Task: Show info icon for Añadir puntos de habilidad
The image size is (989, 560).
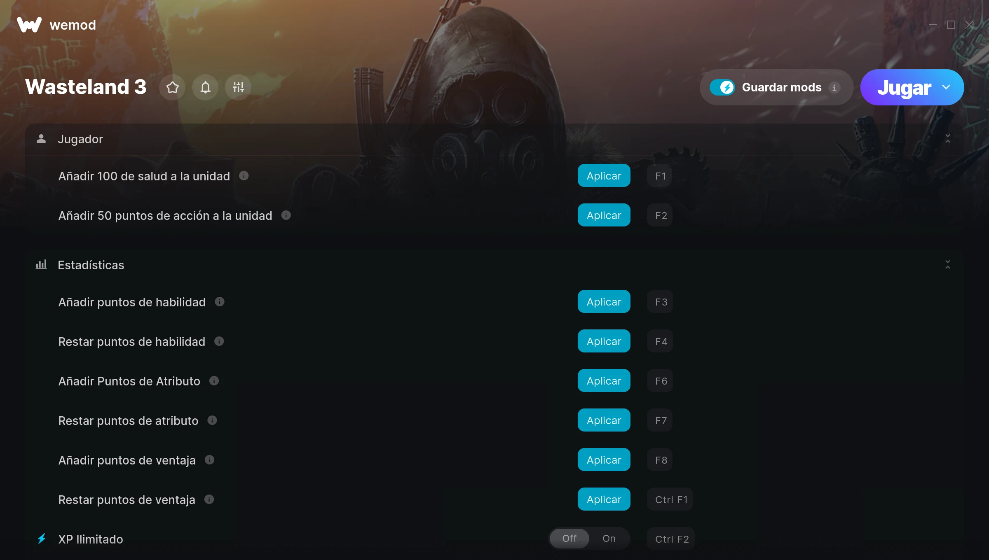Action: [x=220, y=302]
